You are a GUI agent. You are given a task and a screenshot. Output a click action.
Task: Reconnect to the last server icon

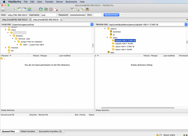click(x=61, y=9)
